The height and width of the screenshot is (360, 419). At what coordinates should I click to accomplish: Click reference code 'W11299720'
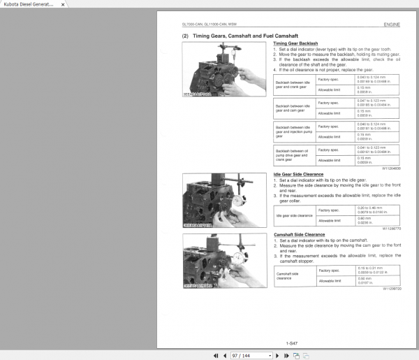click(392, 289)
